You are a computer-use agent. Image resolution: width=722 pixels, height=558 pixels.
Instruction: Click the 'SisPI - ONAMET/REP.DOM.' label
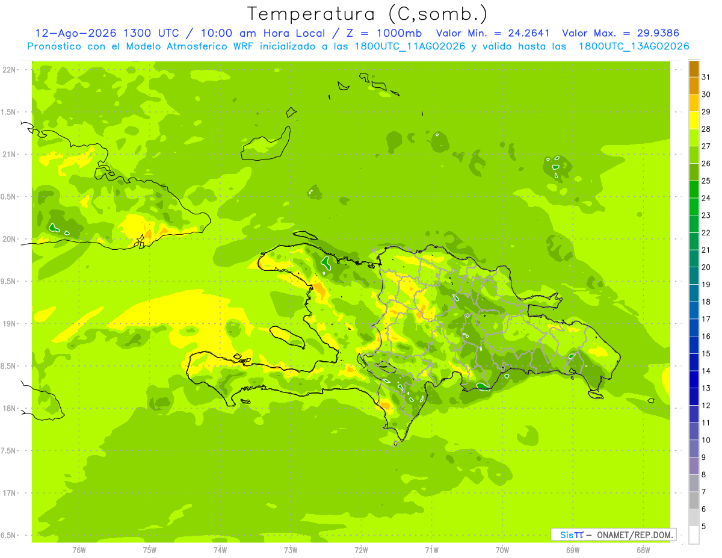click(613, 535)
